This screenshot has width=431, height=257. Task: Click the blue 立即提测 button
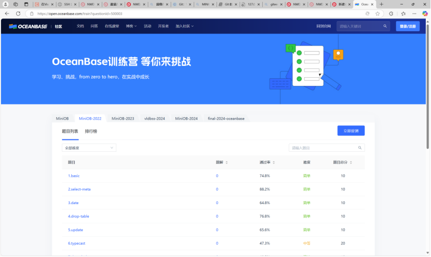pyautogui.click(x=351, y=131)
